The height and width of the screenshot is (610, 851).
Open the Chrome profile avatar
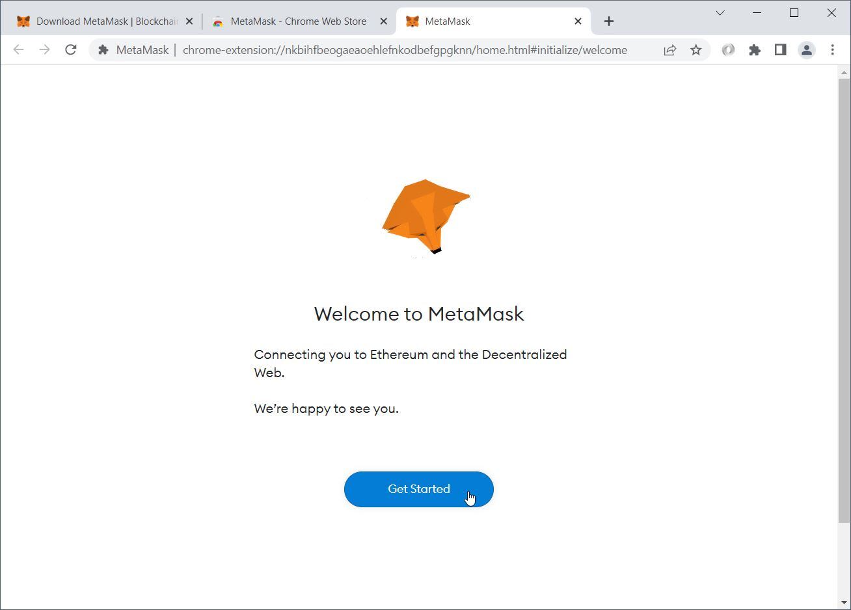point(807,50)
